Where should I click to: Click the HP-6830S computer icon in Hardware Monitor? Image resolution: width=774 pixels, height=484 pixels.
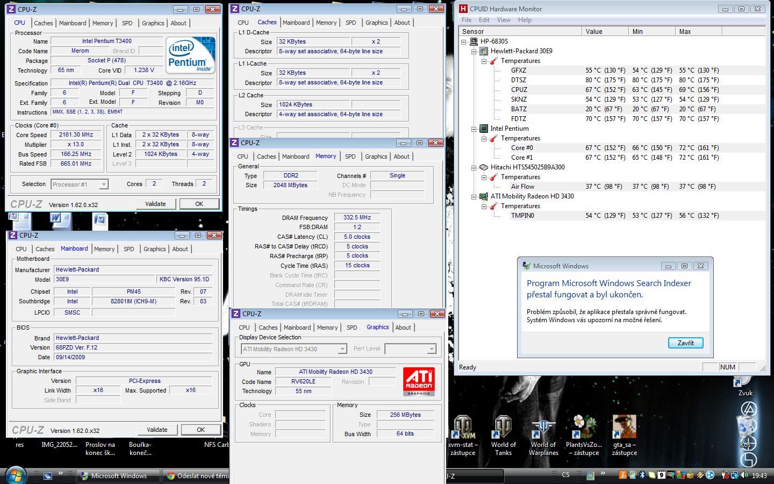tap(474, 41)
